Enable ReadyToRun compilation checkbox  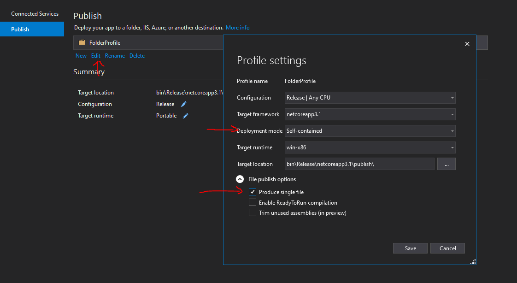coord(253,203)
